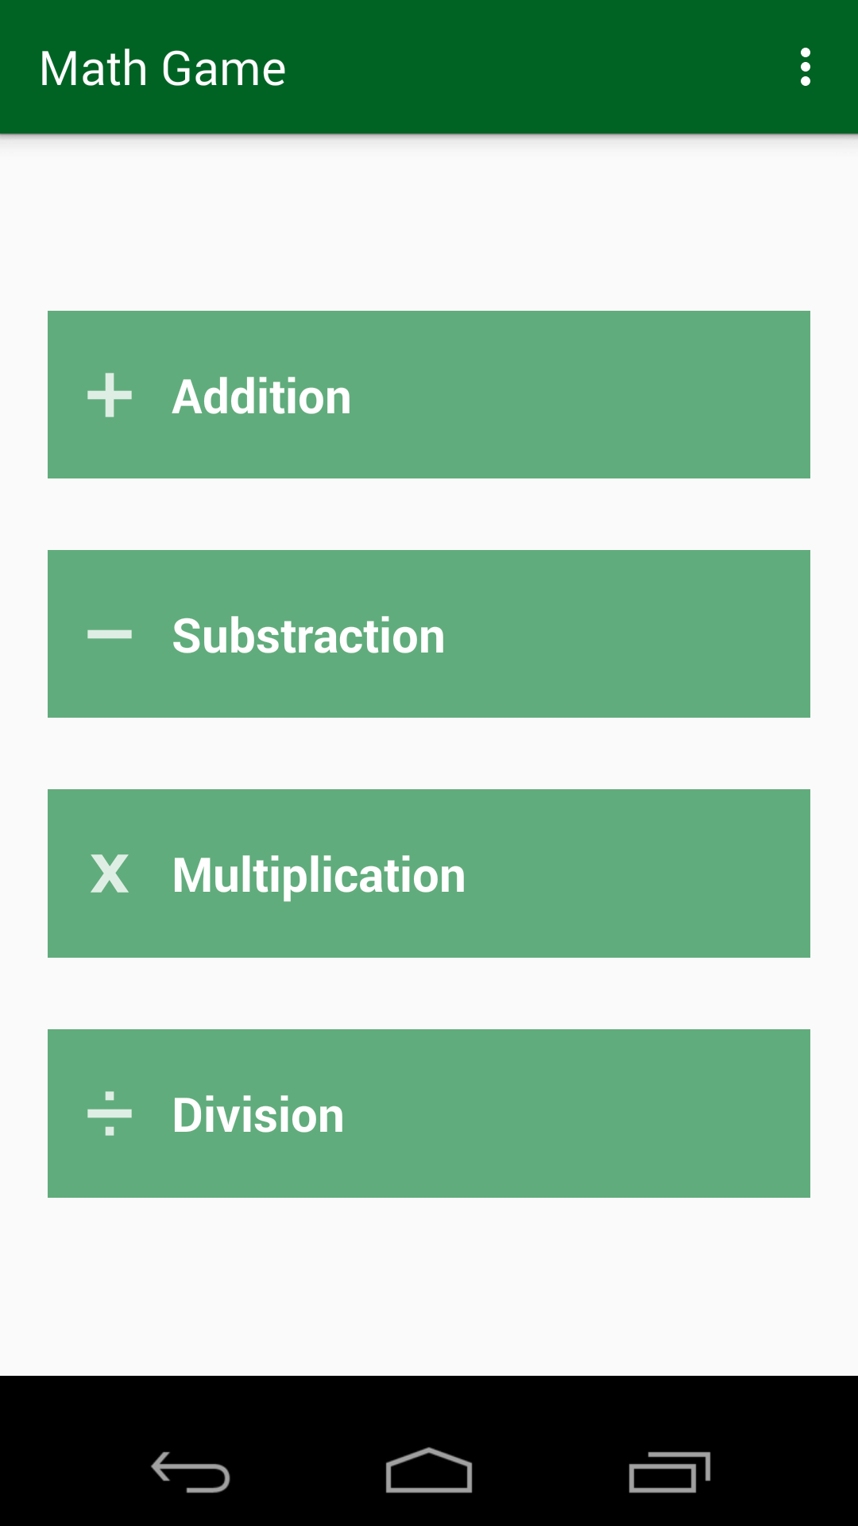
Task: Select the Addition label text
Action: point(261,397)
